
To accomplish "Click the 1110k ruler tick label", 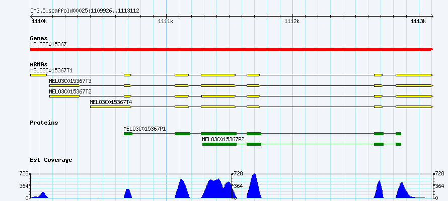I will 39,21.
